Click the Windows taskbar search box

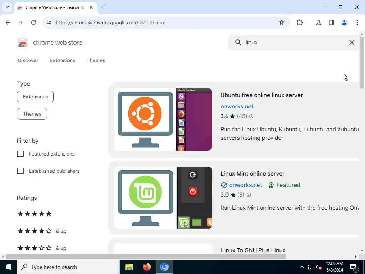[68, 267]
